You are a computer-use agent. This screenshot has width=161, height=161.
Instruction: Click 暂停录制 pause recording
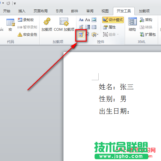pos(27,27)
